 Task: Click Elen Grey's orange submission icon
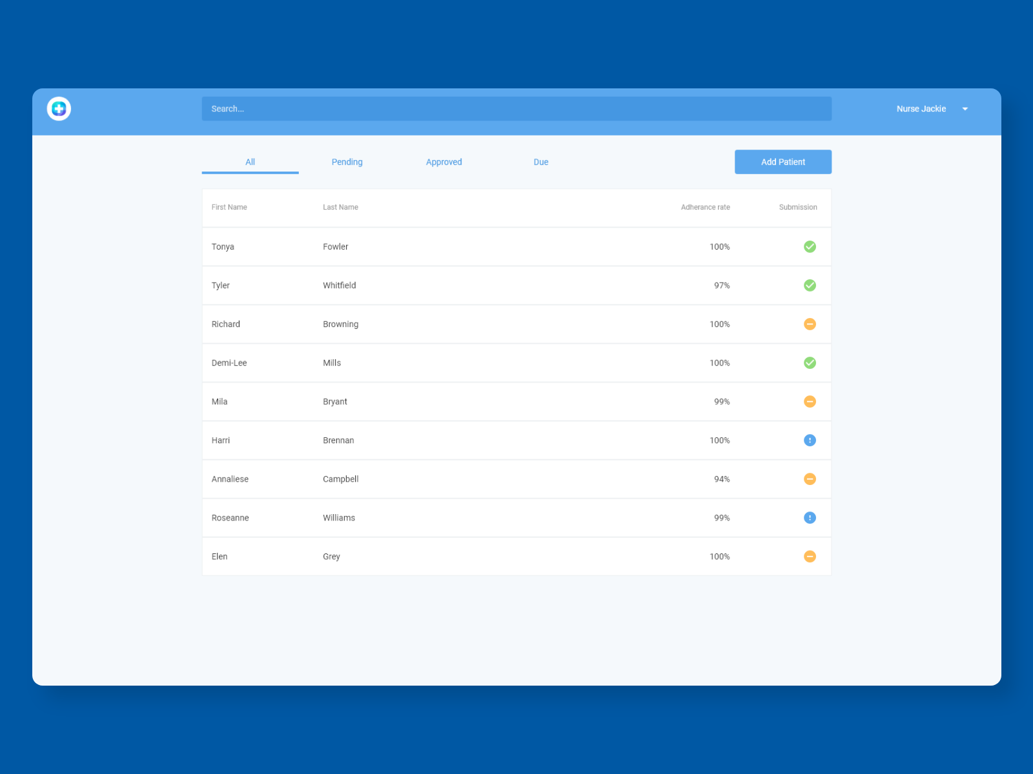tap(810, 556)
